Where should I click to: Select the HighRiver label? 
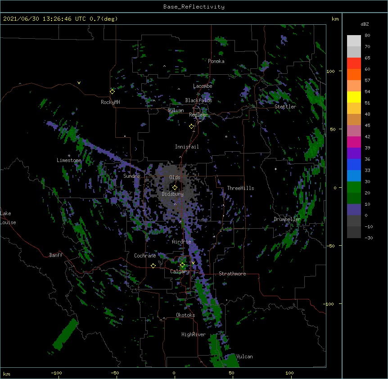tap(194, 334)
